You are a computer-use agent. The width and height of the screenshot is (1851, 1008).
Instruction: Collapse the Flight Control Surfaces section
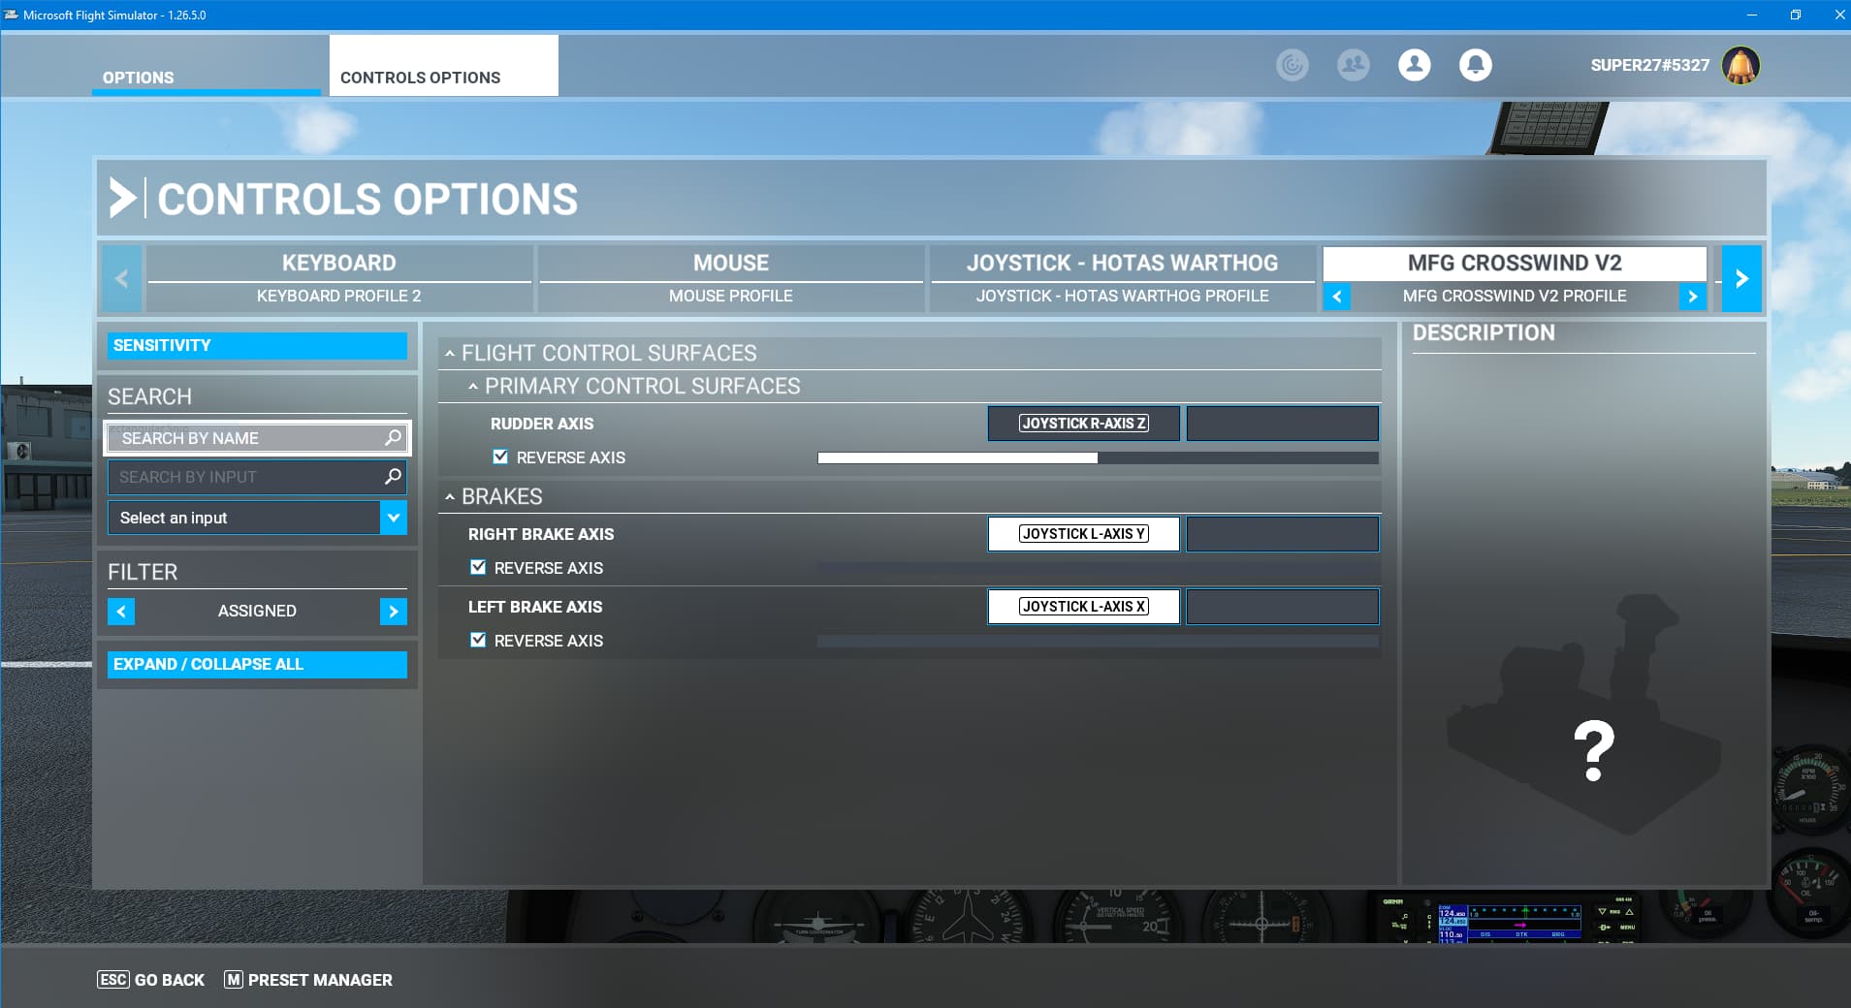pyautogui.click(x=450, y=354)
